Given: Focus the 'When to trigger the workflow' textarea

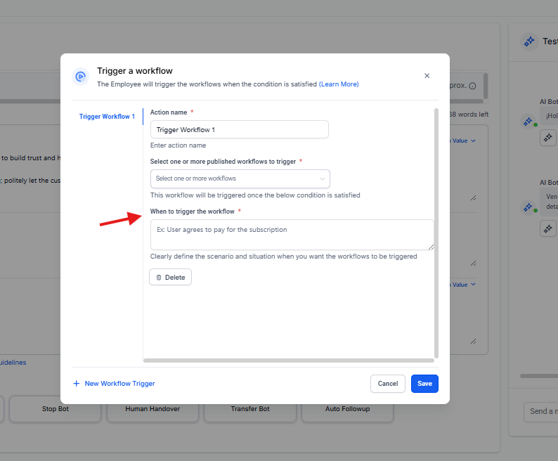Looking at the screenshot, I should pos(292,235).
